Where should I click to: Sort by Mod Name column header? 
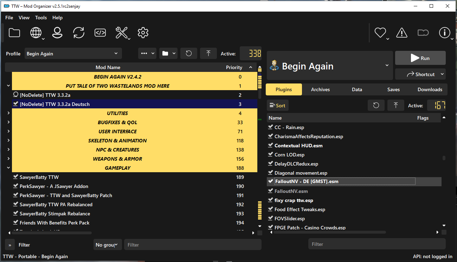coord(108,67)
